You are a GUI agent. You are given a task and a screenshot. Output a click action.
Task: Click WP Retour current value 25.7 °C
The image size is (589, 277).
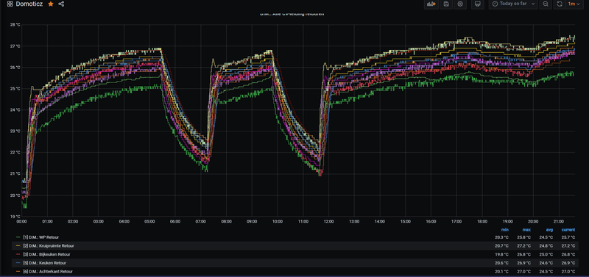pyautogui.click(x=568, y=237)
